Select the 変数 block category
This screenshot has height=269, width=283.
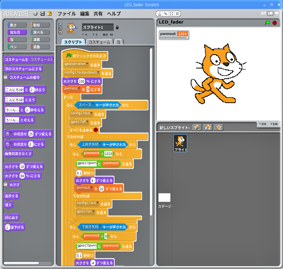pyautogui.click(x=40, y=47)
